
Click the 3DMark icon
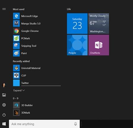[x=16, y=113]
